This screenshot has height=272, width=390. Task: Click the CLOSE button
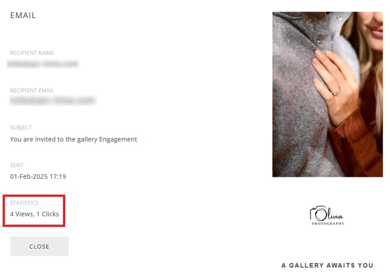click(x=39, y=246)
